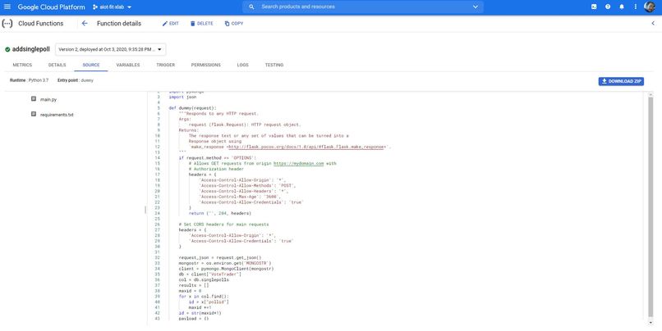Screen dimensions: 662x331
Task: Open the aiot-fit-xlab project selector
Action: click(112, 7)
